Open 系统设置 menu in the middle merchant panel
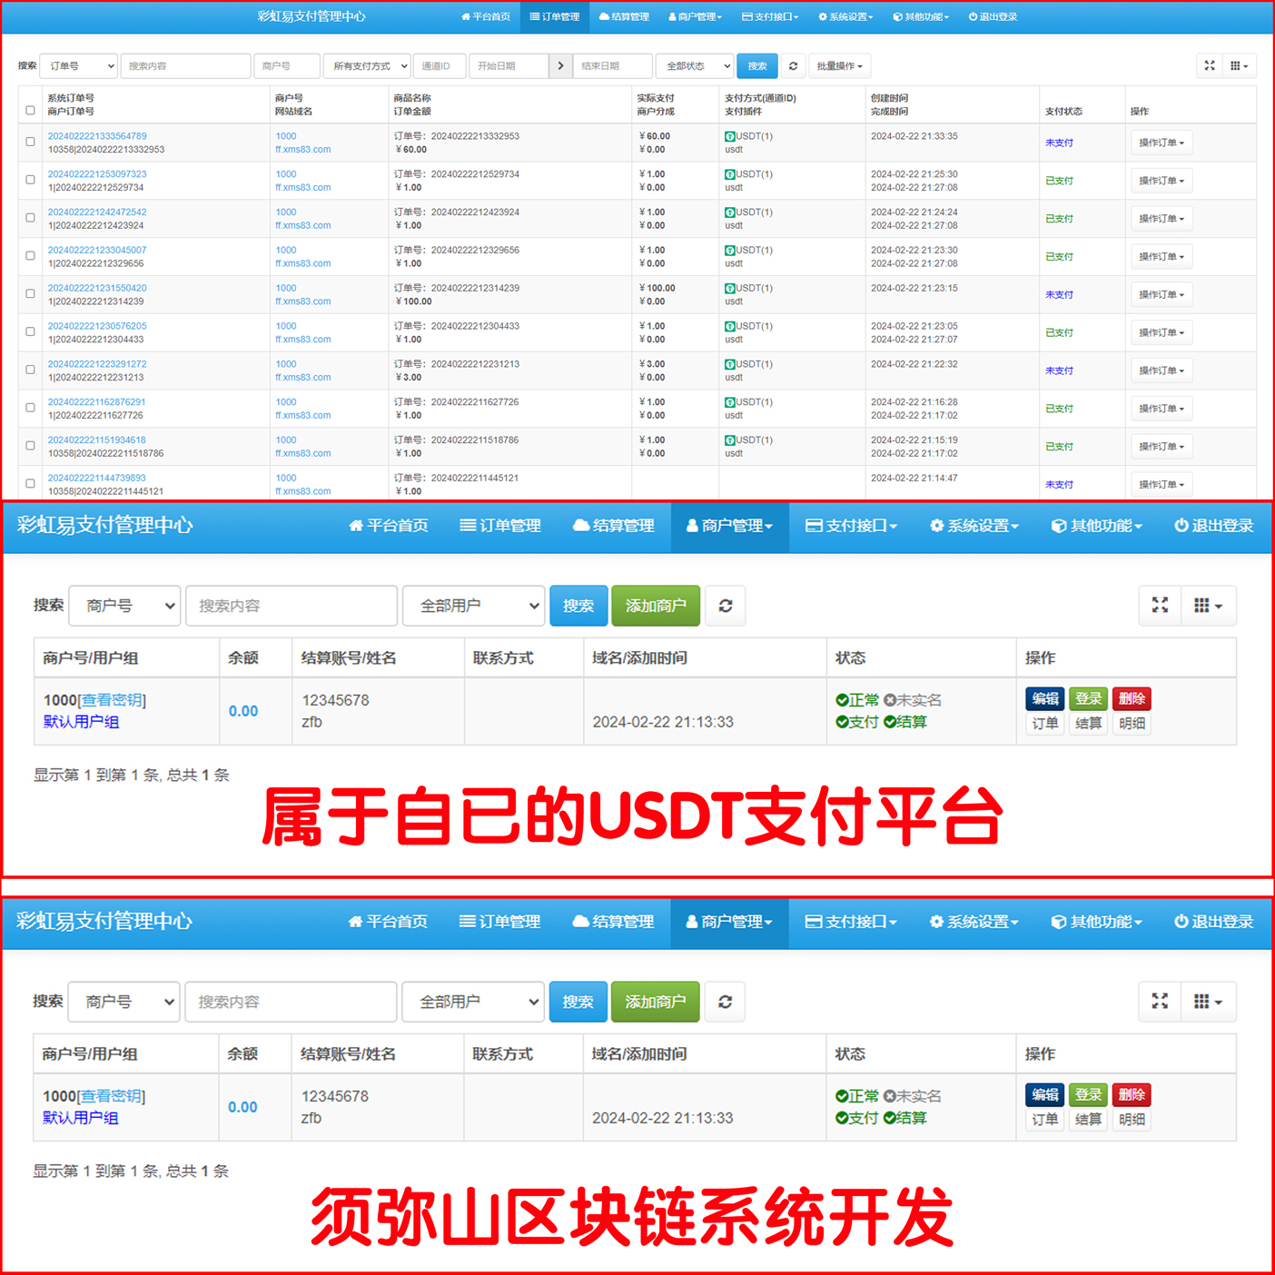The width and height of the screenshot is (1275, 1275). [974, 526]
